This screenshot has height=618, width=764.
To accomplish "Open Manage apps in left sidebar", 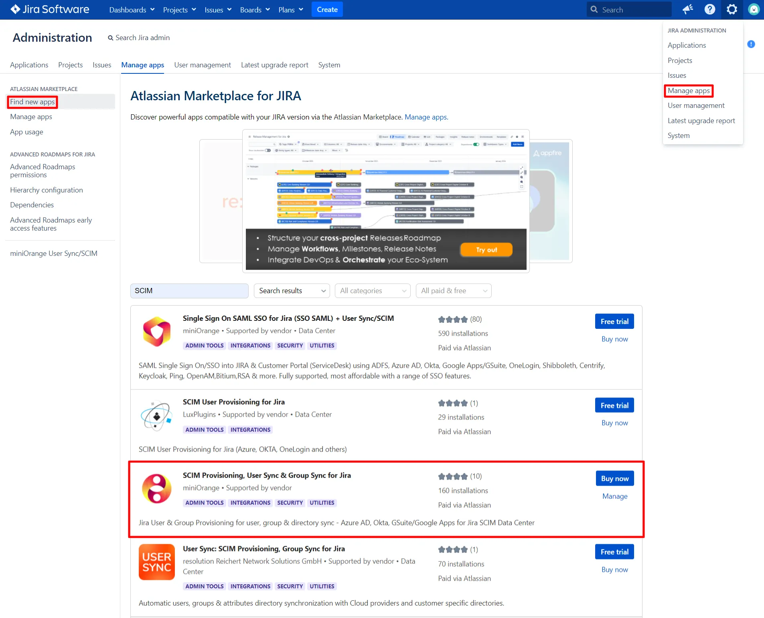I will click(x=31, y=117).
